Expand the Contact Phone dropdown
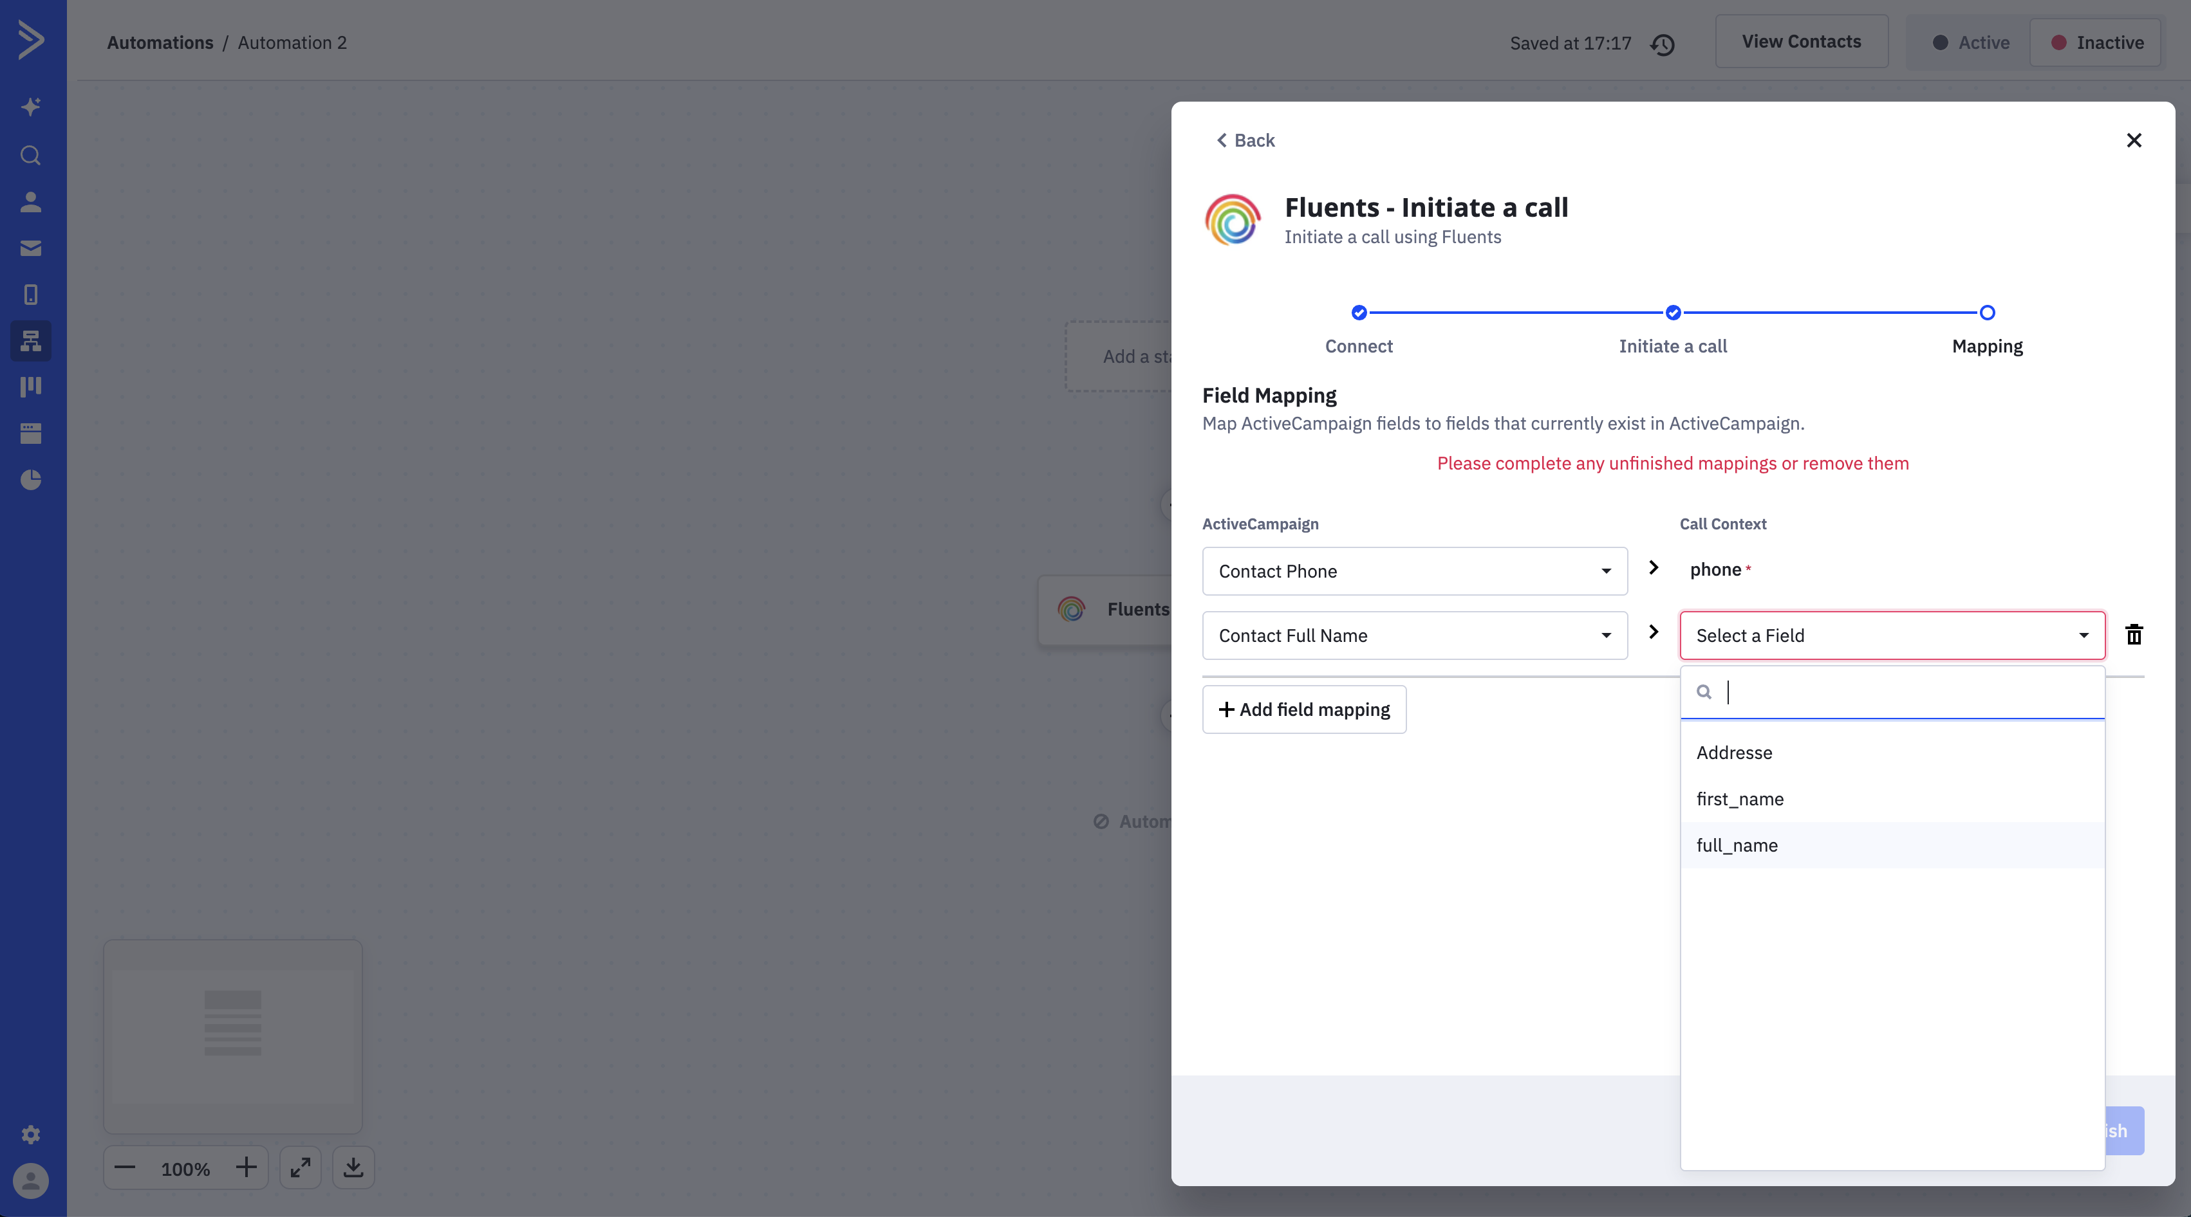Viewport: 2191px width, 1217px height. click(x=1413, y=571)
